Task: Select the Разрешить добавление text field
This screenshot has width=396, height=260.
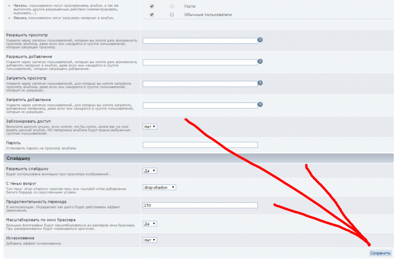Action: point(200,62)
